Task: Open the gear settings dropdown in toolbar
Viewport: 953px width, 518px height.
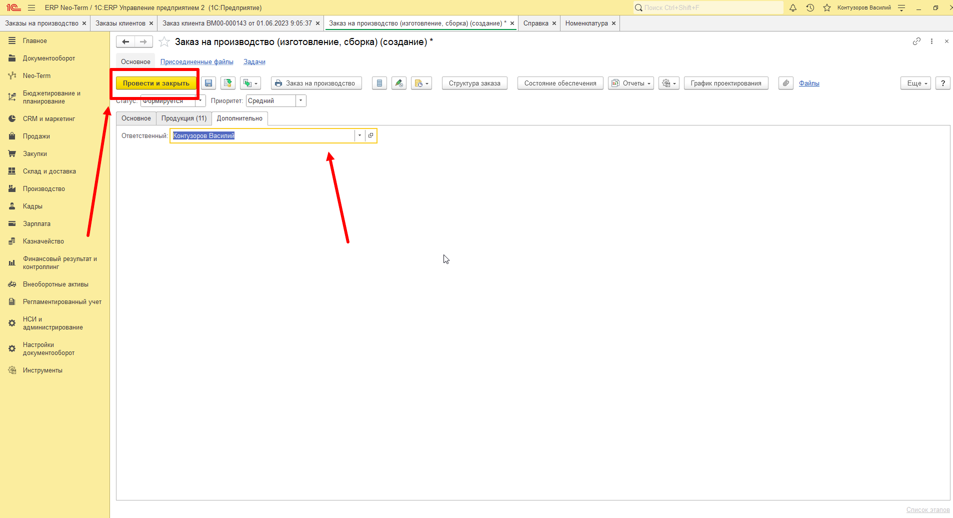Action: 669,83
